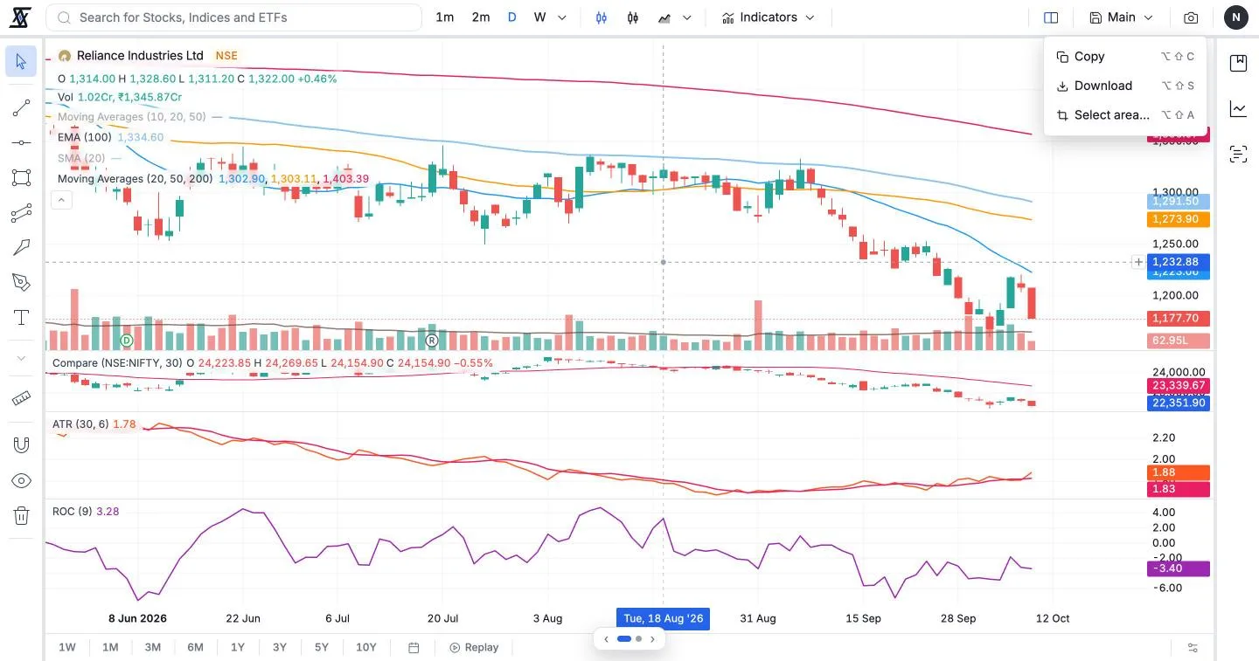Image resolution: width=1259 pixels, height=661 pixels.
Task: Open the chart panel in right sidebar
Action: pyautogui.click(x=1238, y=109)
